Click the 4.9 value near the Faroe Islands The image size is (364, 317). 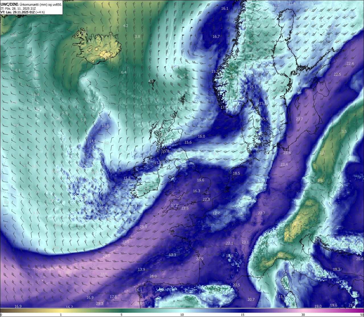(x=151, y=81)
